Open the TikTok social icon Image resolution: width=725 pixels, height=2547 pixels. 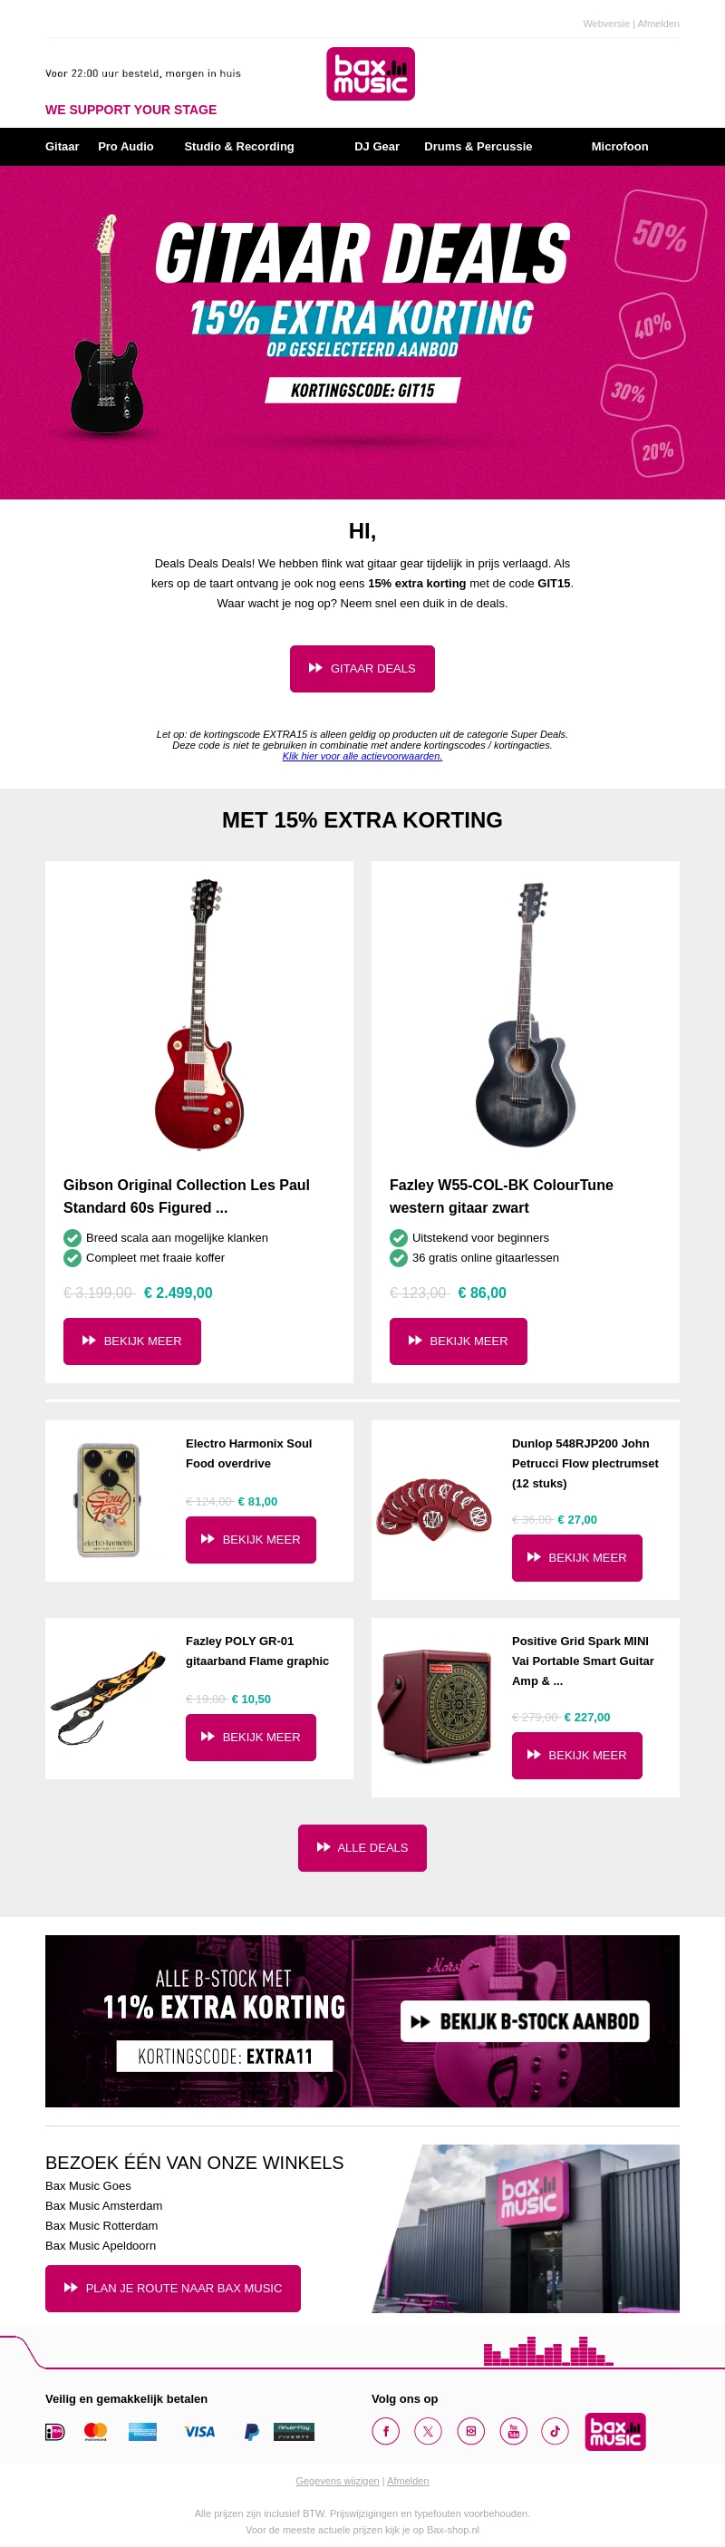(x=555, y=2430)
